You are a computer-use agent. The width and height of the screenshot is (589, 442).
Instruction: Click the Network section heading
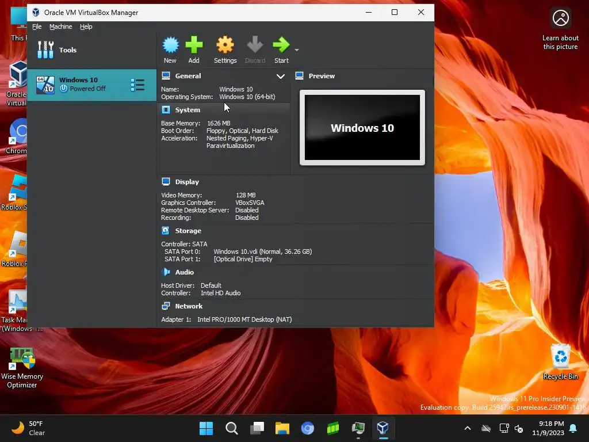189,306
